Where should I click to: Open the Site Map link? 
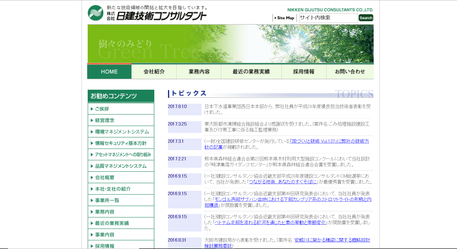click(284, 18)
